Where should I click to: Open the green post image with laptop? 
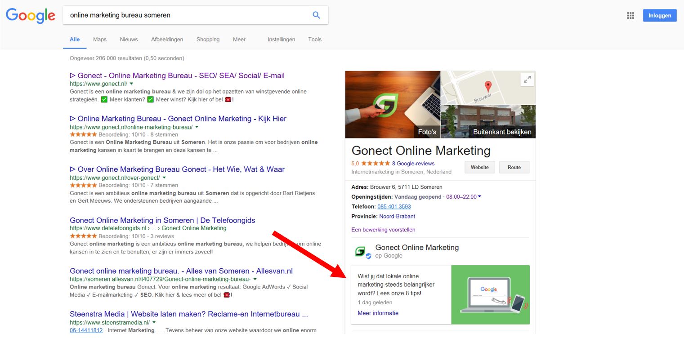pos(490,295)
